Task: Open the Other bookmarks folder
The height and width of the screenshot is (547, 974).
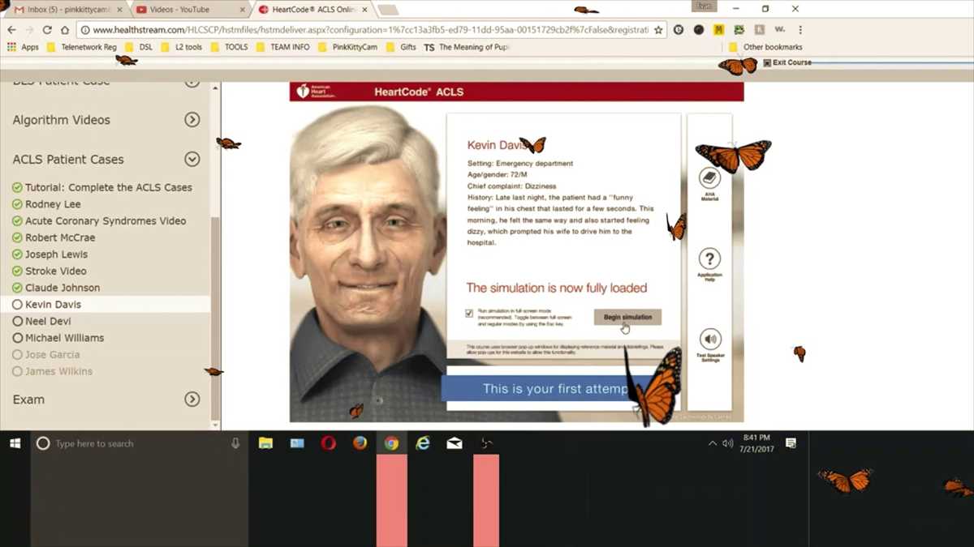Action: point(765,47)
